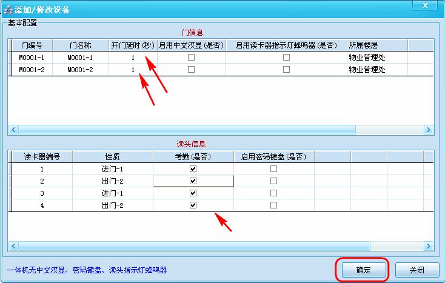Edit 开门延时 value for door M0001-1

132,58
